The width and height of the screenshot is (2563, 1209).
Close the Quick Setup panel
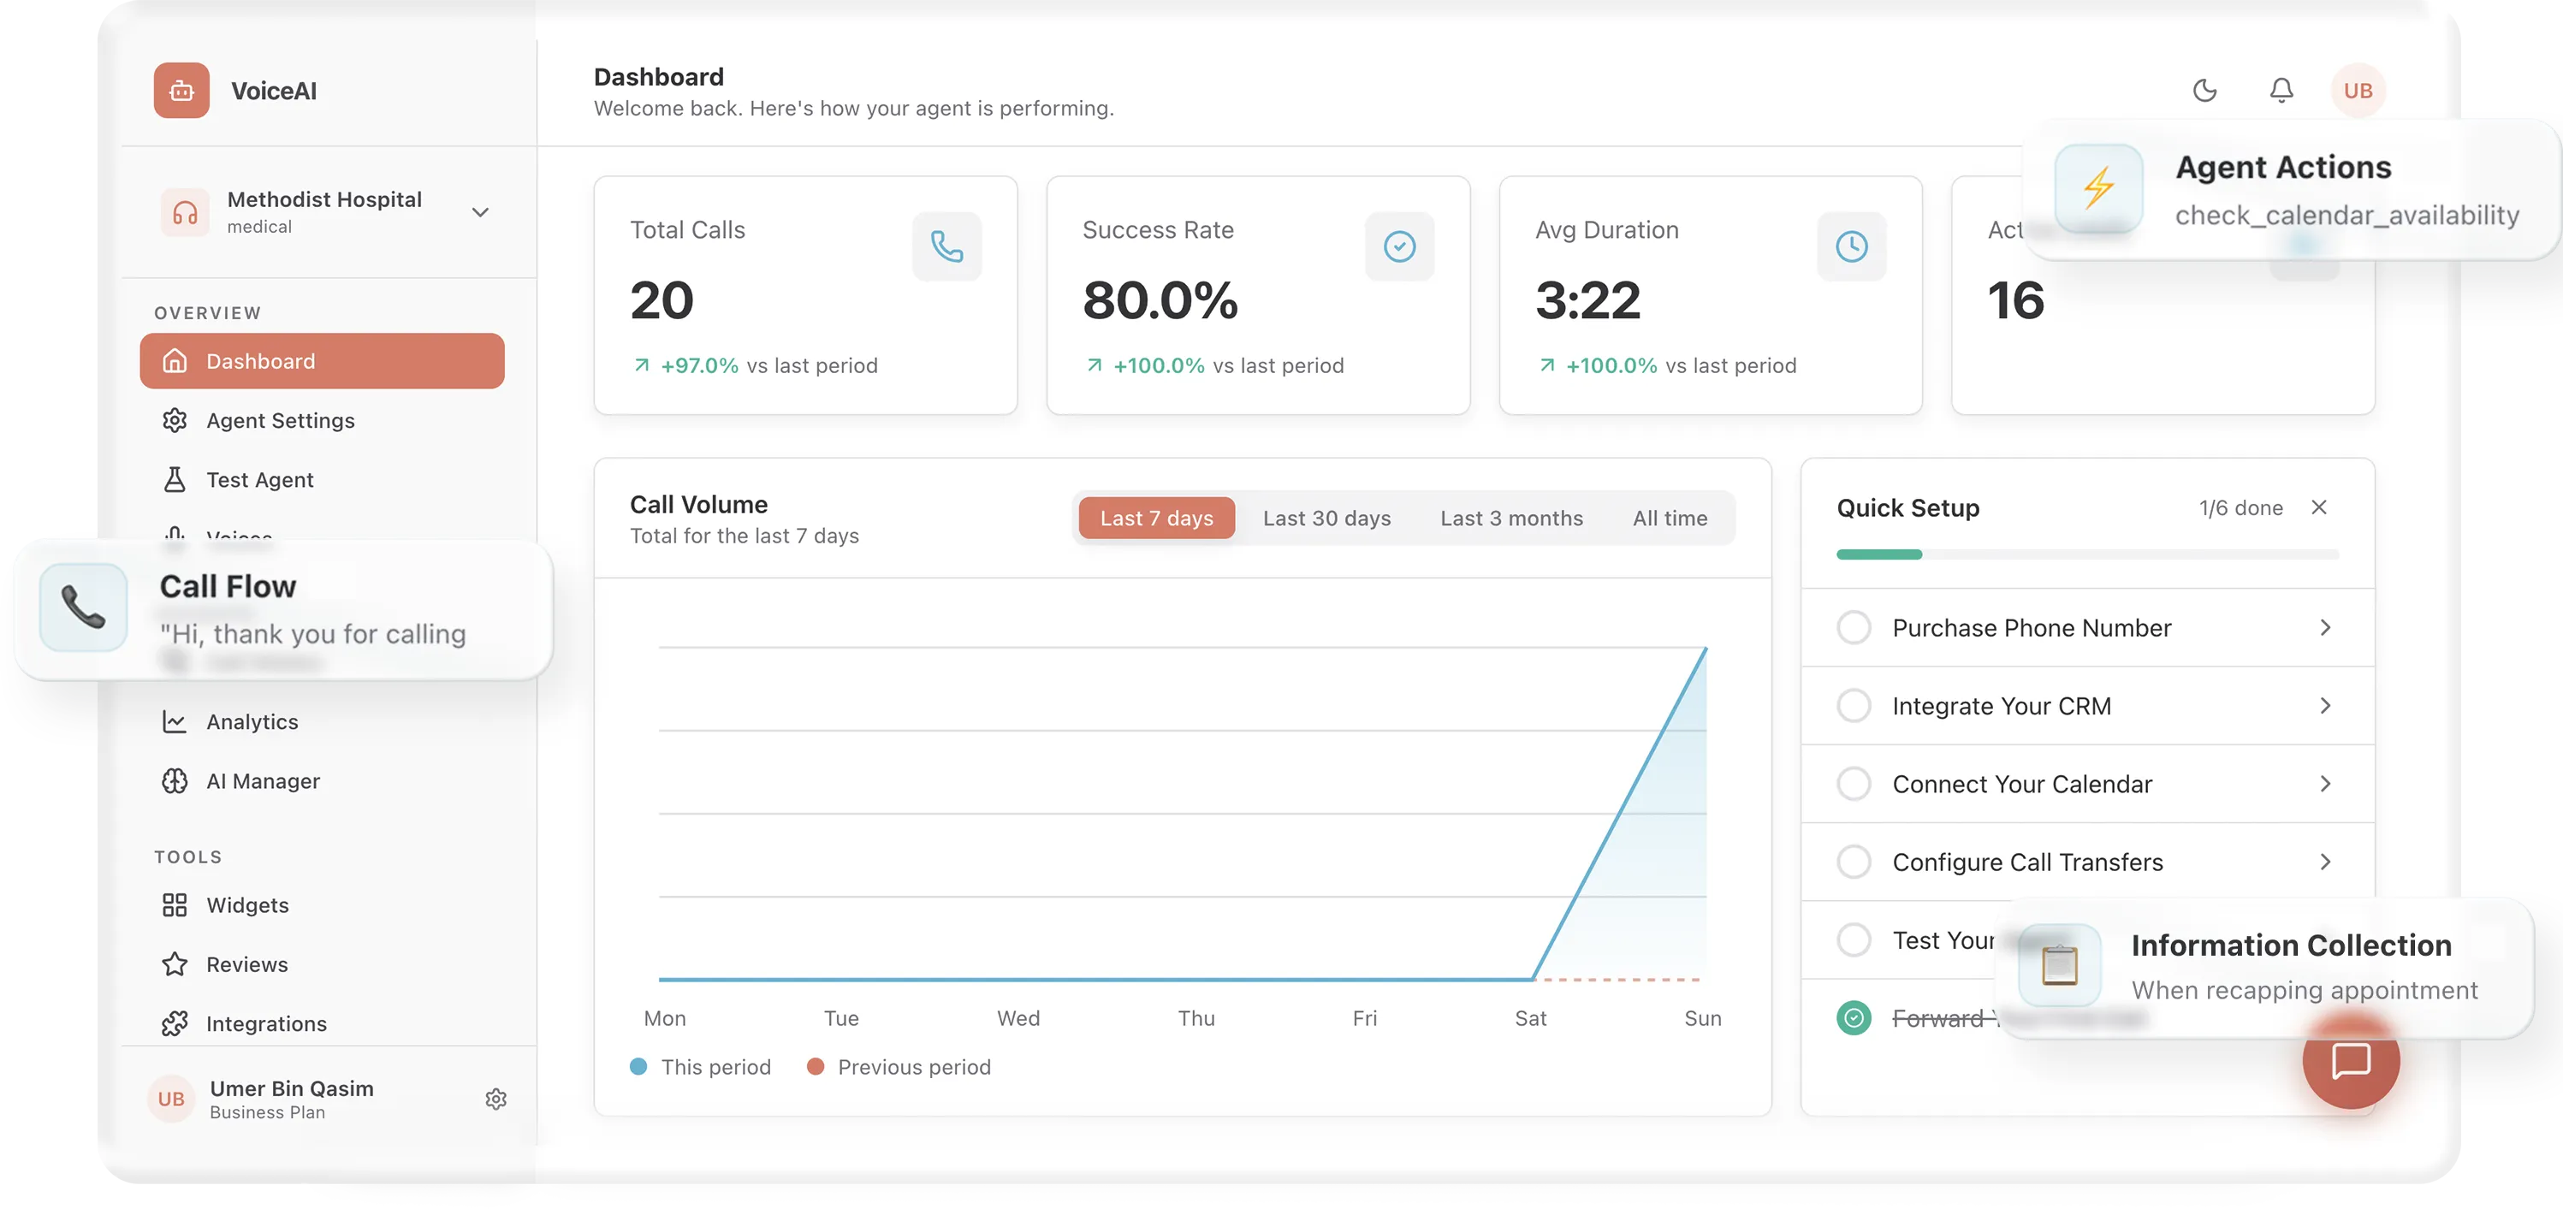(2320, 507)
